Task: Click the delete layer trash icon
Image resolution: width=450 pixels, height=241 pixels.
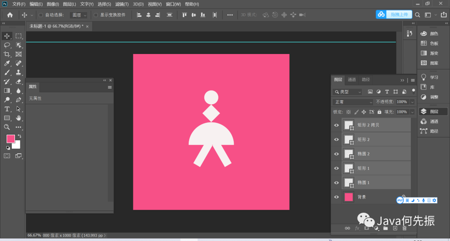Action: point(404,228)
